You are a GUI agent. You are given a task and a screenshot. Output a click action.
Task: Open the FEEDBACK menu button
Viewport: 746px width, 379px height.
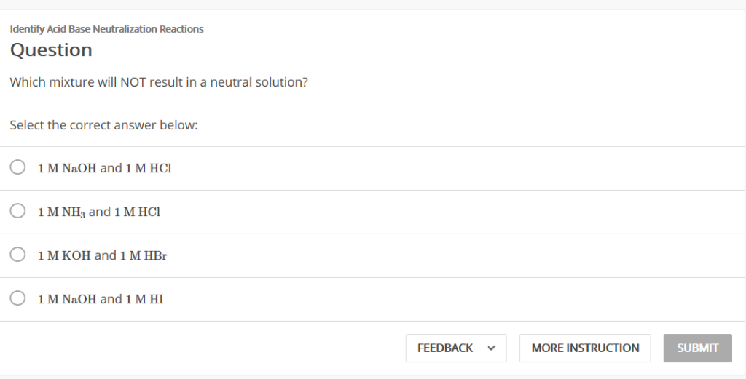pyautogui.click(x=456, y=348)
